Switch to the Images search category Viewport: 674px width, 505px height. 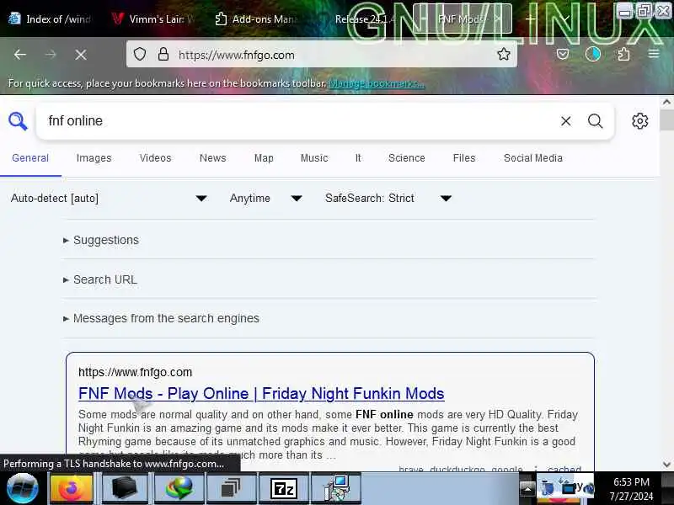point(94,158)
